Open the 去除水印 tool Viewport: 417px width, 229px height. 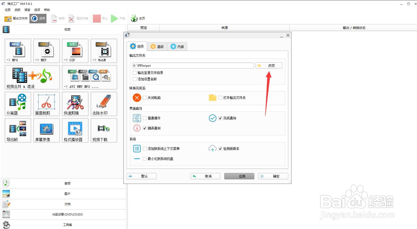(104, 104)
